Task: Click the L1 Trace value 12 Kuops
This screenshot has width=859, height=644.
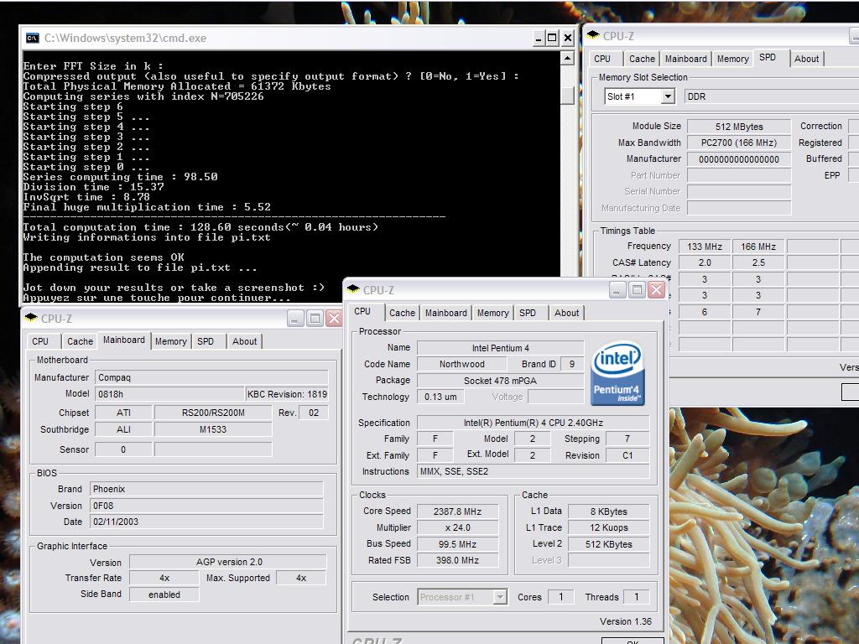Action: (609, 528)
